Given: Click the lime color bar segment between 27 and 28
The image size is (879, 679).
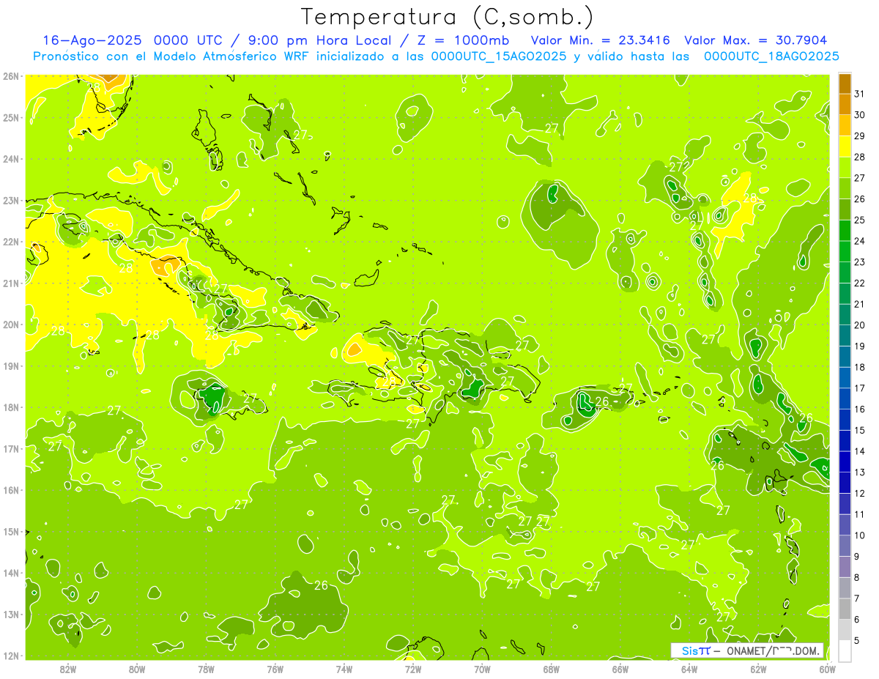Looking at the screenshot, I should tap(845, 168).
